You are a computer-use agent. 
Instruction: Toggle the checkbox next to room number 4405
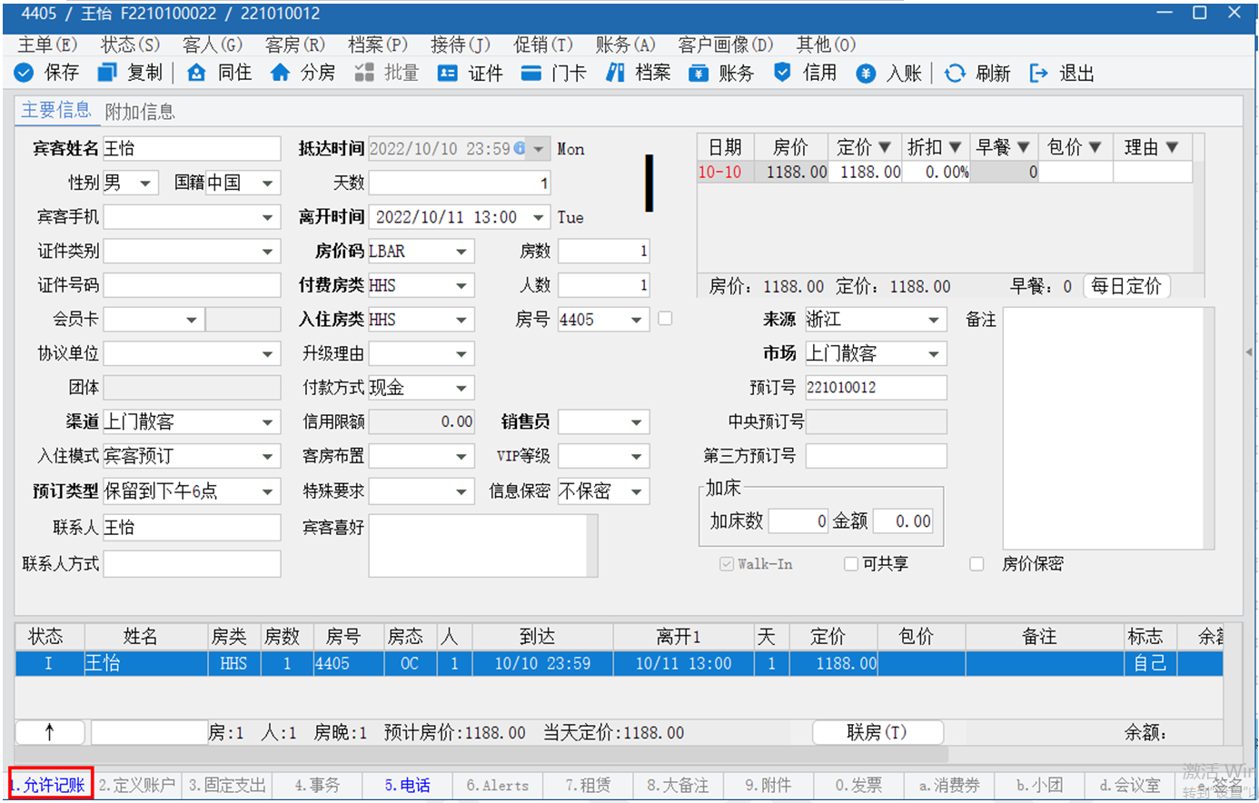(x=665, y=319)
